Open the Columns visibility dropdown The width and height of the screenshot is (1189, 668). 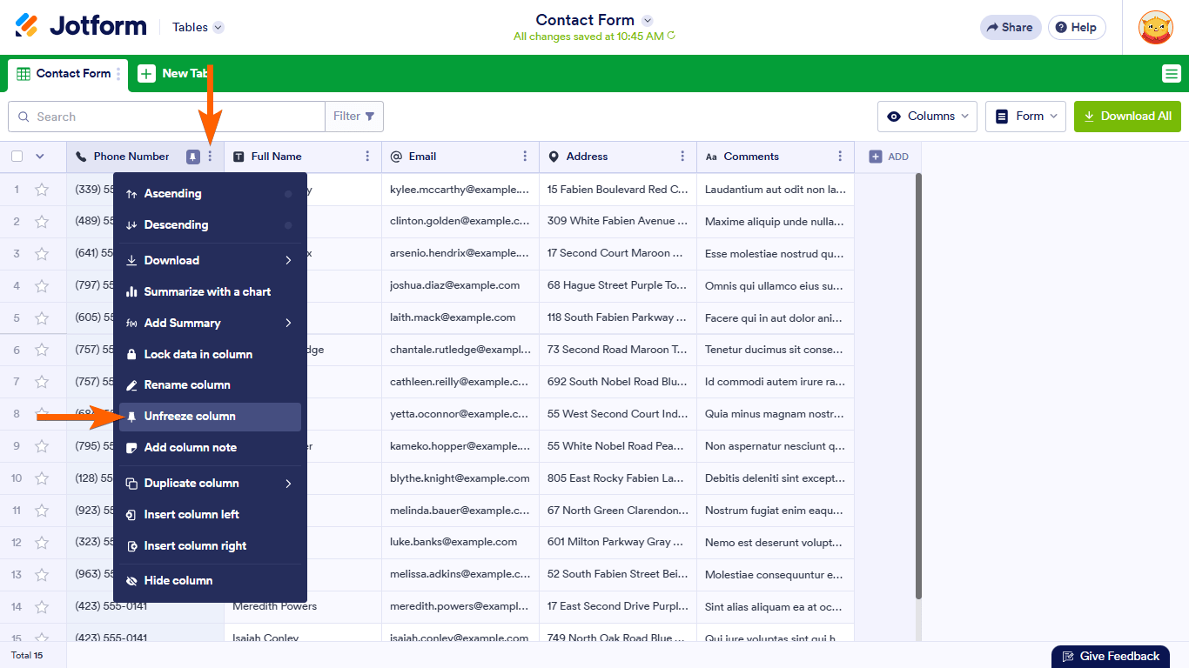pyautogui.click(x=927, y=117)
